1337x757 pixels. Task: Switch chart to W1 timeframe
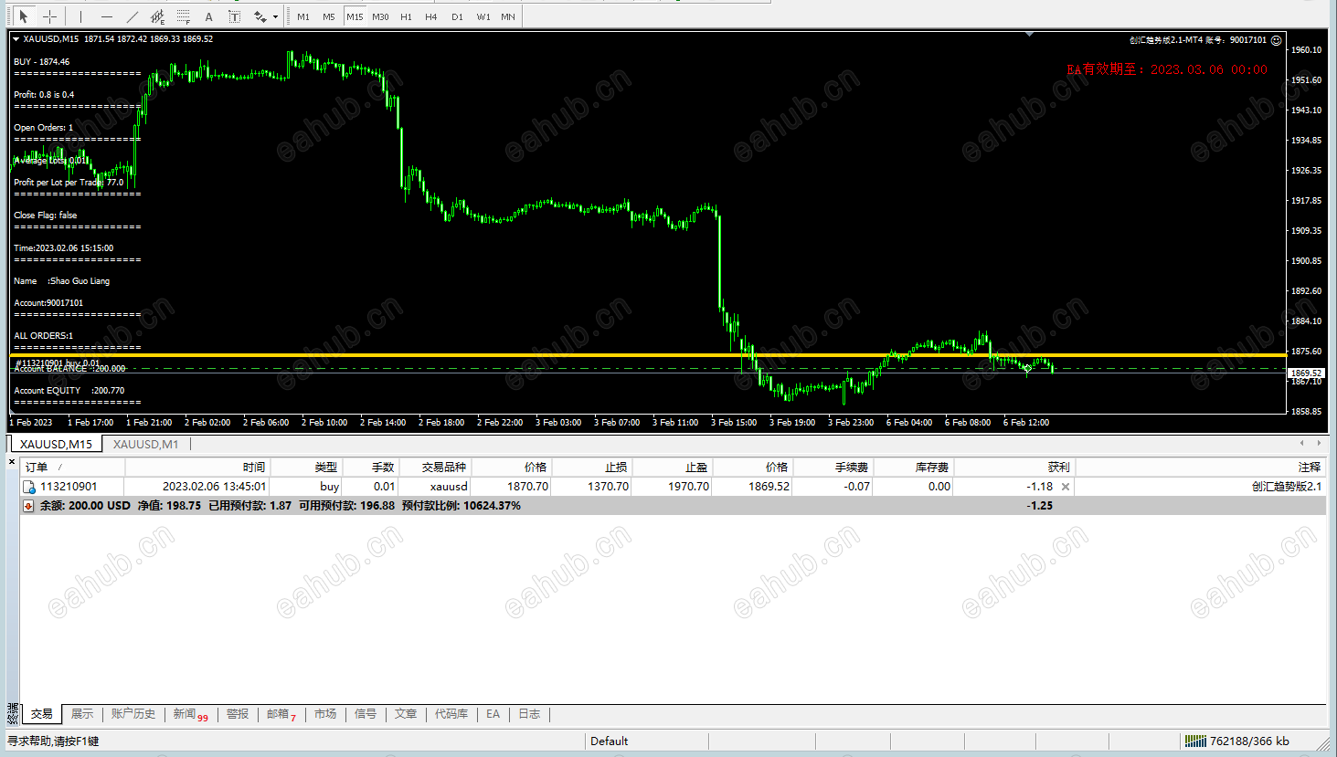[483, 16]
